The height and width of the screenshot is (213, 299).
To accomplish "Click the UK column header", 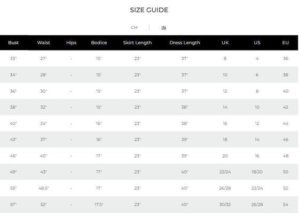I will click(225, 43).
